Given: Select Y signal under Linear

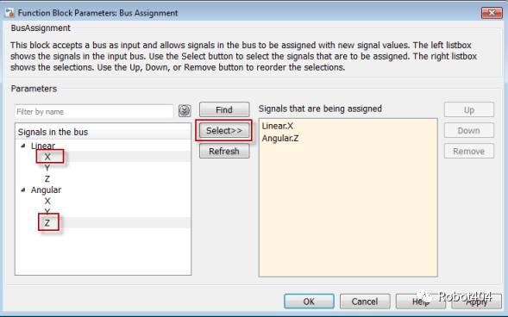Looking at the screenshot, I should [x=47, y=168].
